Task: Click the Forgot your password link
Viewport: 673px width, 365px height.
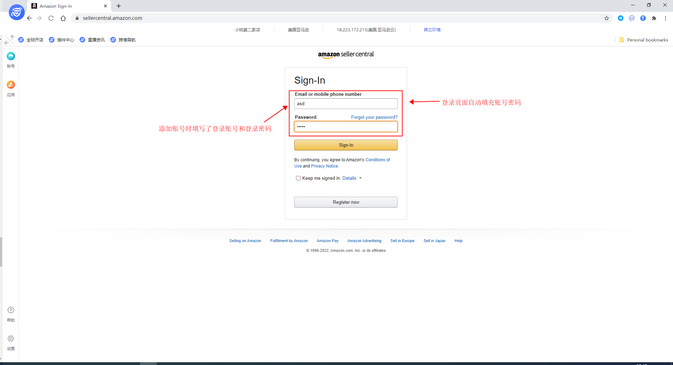Action: click(x=374, y=117)
